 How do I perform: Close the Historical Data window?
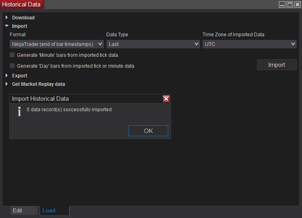(297, 4)
